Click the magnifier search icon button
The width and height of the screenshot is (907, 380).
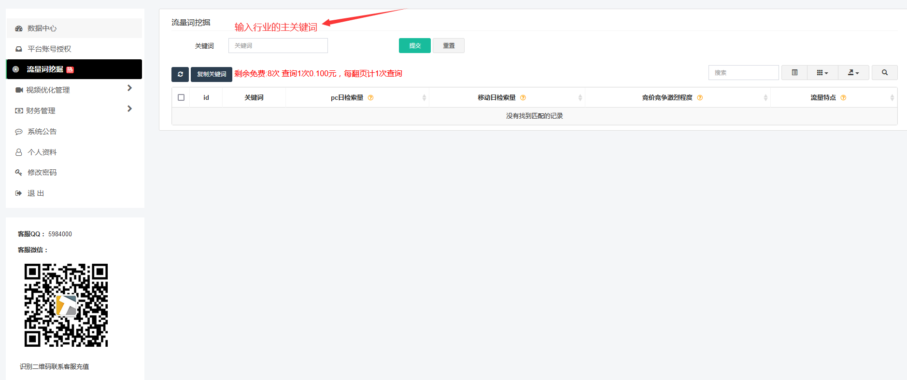(885, 72)
